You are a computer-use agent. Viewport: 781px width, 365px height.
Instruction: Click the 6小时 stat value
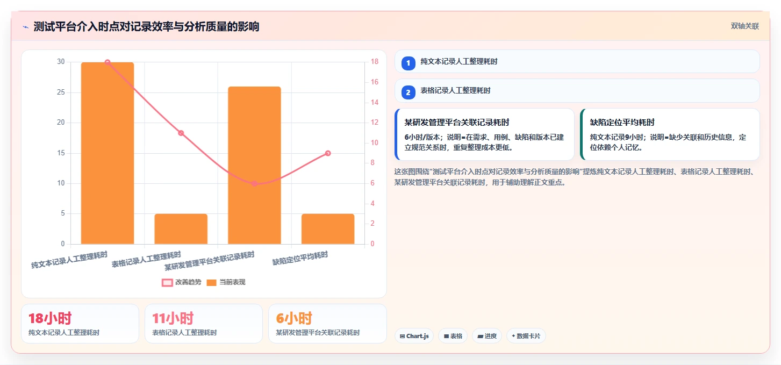(294, 318)
